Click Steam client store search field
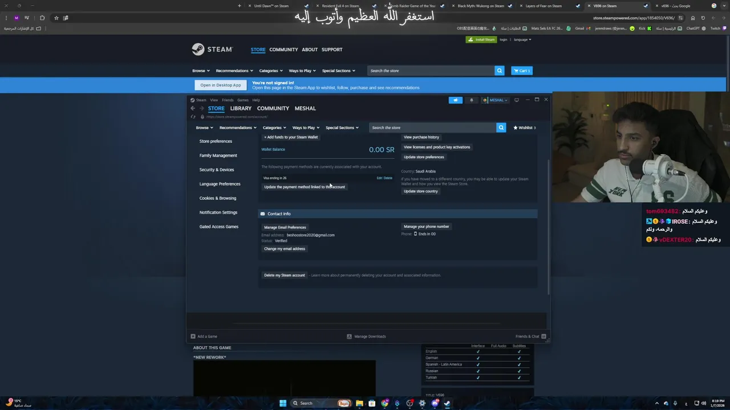Screen dimensions: 730x410 click(432, 128)
